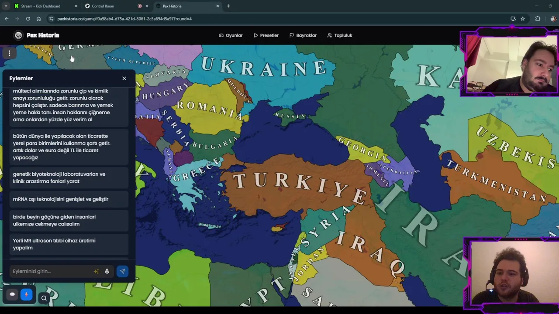Activate the microphone voice input
Image resolution: width=559 pixels, height=314 pixels.
pyautogui.click(x=107, y=271)
